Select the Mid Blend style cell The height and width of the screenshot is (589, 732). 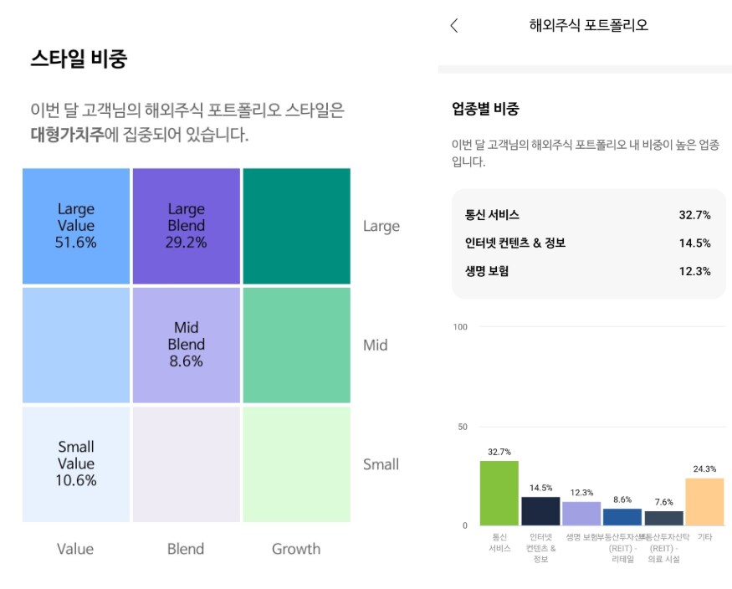click(186, 345)
